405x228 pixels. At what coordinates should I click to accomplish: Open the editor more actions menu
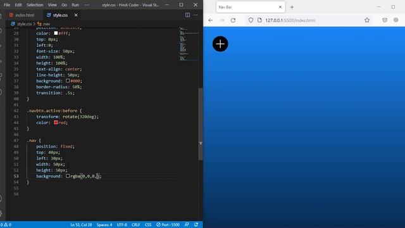point(196,15)
